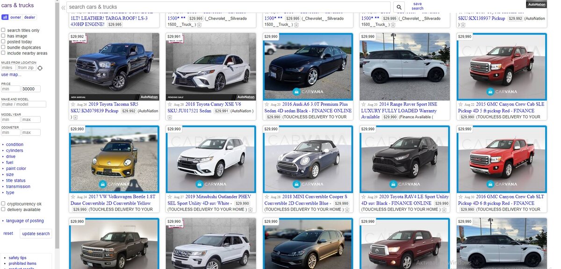The width and height of the screenshot is (561, 269).
Task: Star the 2018 Toyota Camry XSE V6 listing
Action: 170,105
